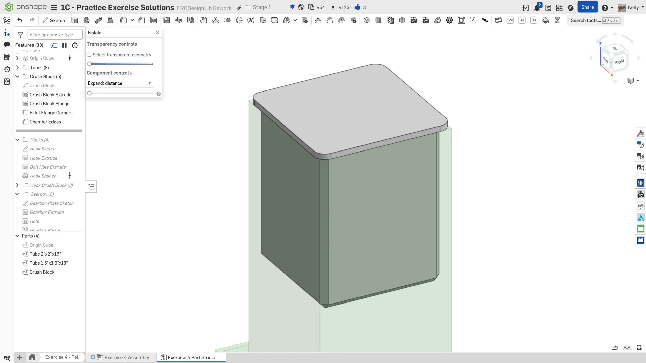Click the transparency slider handle
646x363 pixels.
tap(89, 64)
